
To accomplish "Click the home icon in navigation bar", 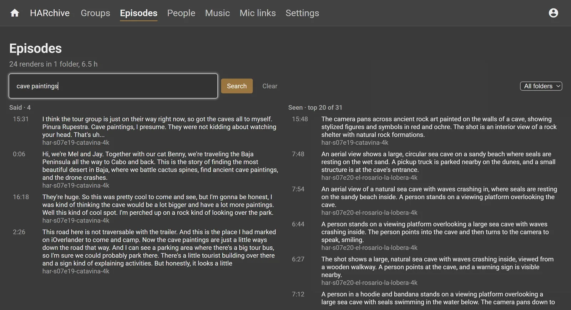I will point(15,13).
